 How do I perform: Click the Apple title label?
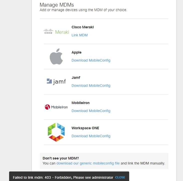76,52
